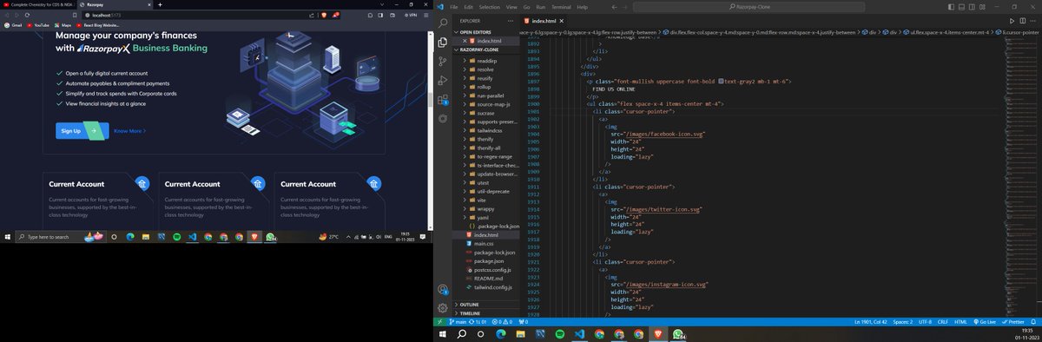Open editor More Actions ellipsis
This screenshot has height=342, width=1042.
(x=1033, y=20)
